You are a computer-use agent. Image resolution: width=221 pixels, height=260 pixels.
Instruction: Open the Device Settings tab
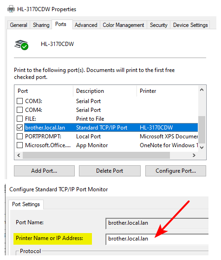pyautogui.click(x=190, y=25)
